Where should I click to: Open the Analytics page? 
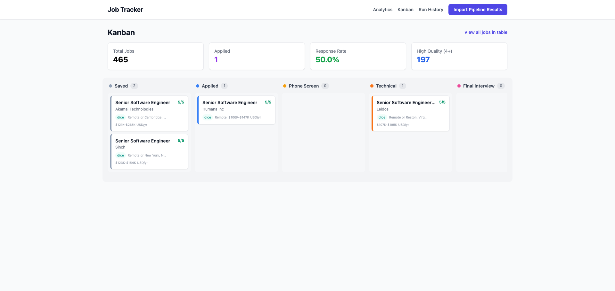[x=382, y=10]
